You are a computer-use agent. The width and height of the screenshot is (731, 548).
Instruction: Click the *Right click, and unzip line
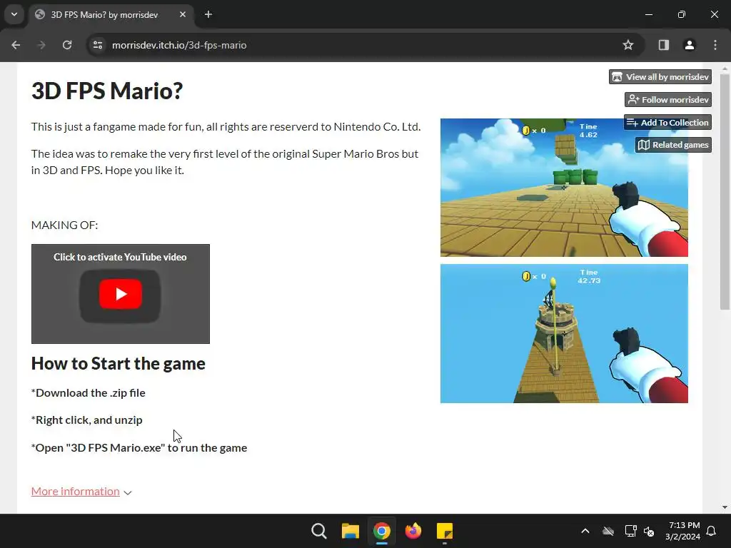click(86, 420)
